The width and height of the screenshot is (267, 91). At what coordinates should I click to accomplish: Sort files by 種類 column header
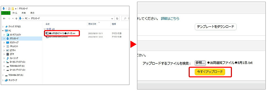(114, 24)
